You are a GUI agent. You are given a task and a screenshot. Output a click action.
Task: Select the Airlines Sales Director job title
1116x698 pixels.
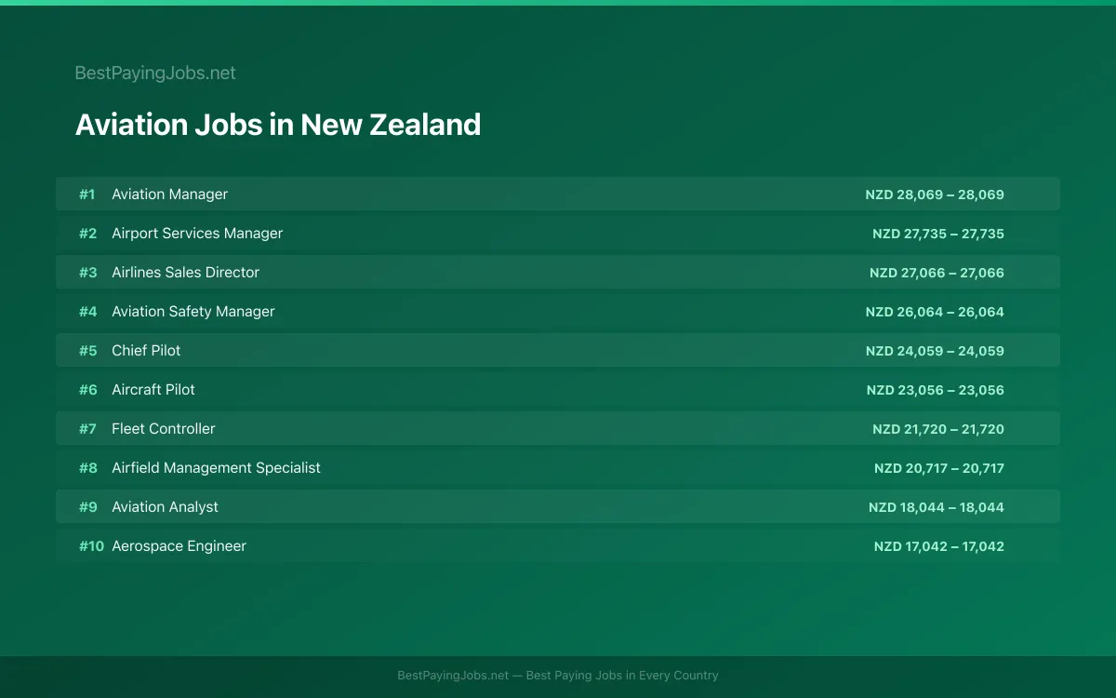tap(185, 273)
